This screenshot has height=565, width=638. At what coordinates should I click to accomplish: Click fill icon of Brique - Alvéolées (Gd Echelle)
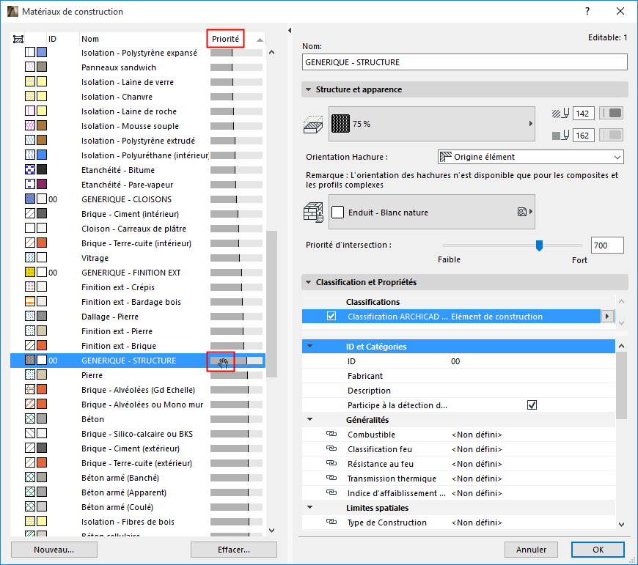point(30,389)
